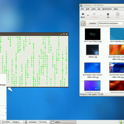The height and width of the screenshot is (124, 124).
Task: Go Up one folder level
Action: (108, 15)
